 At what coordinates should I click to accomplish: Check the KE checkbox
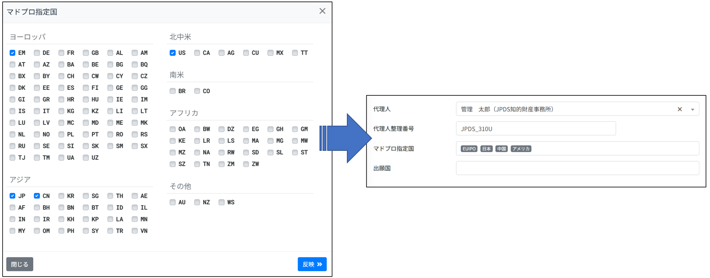(173, 141)
